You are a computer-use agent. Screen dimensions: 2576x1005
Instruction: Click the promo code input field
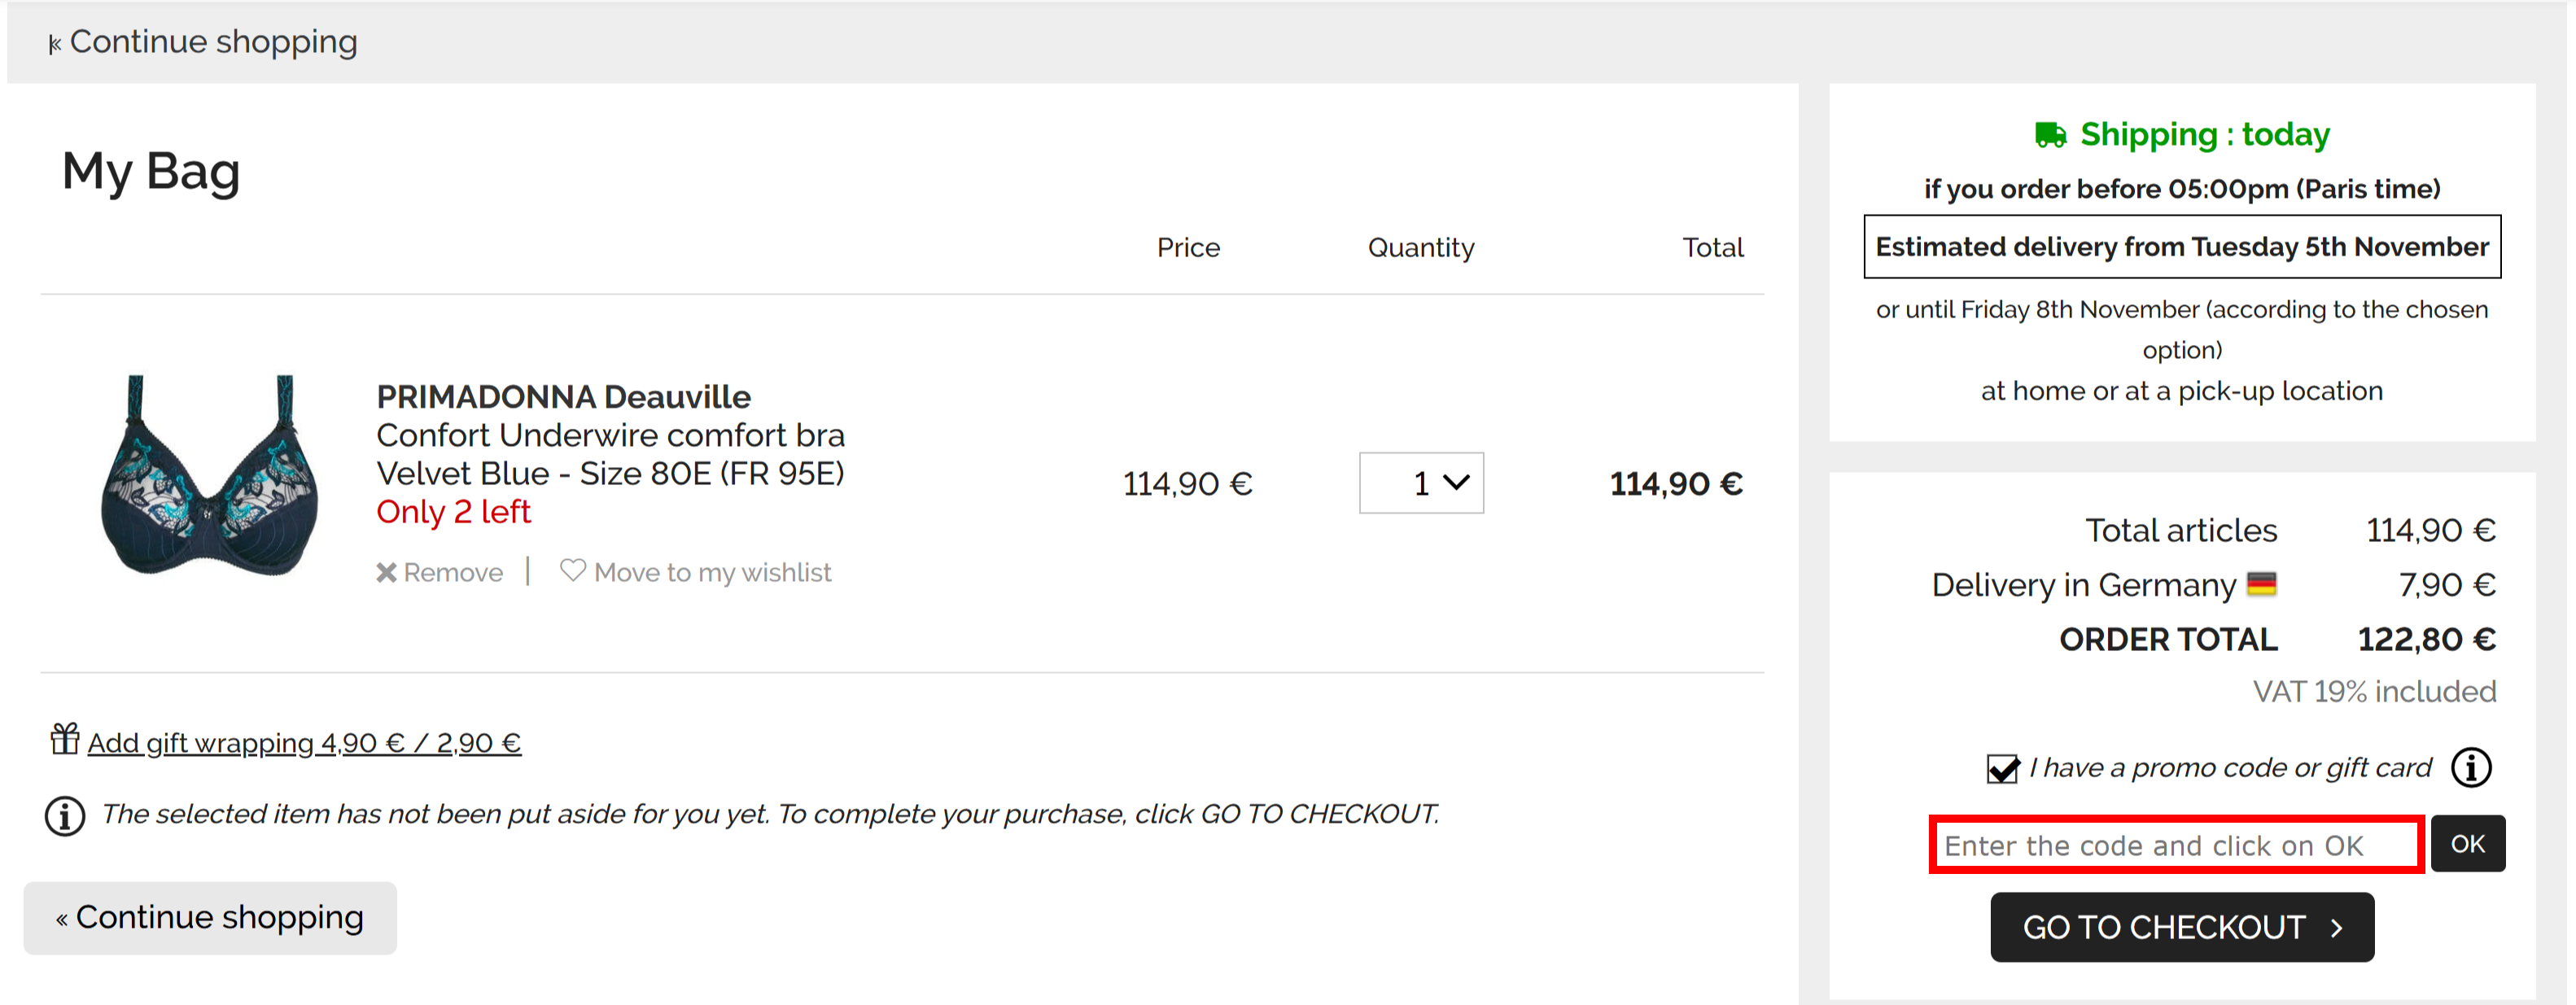[x=2176, y=845]
